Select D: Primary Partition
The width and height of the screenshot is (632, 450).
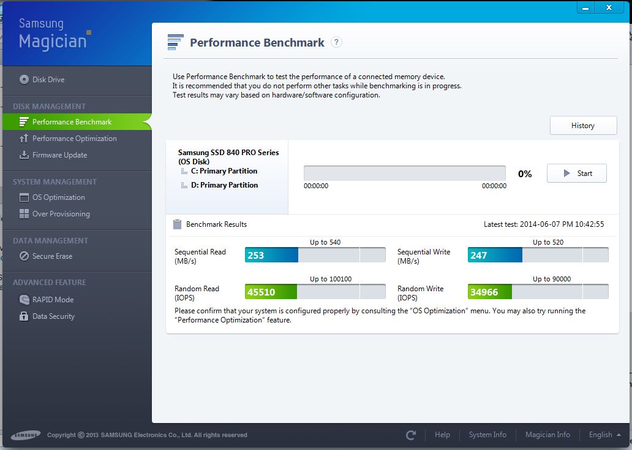tap(224, 185)
